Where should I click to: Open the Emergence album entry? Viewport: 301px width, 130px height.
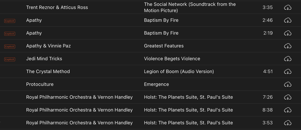156,84
